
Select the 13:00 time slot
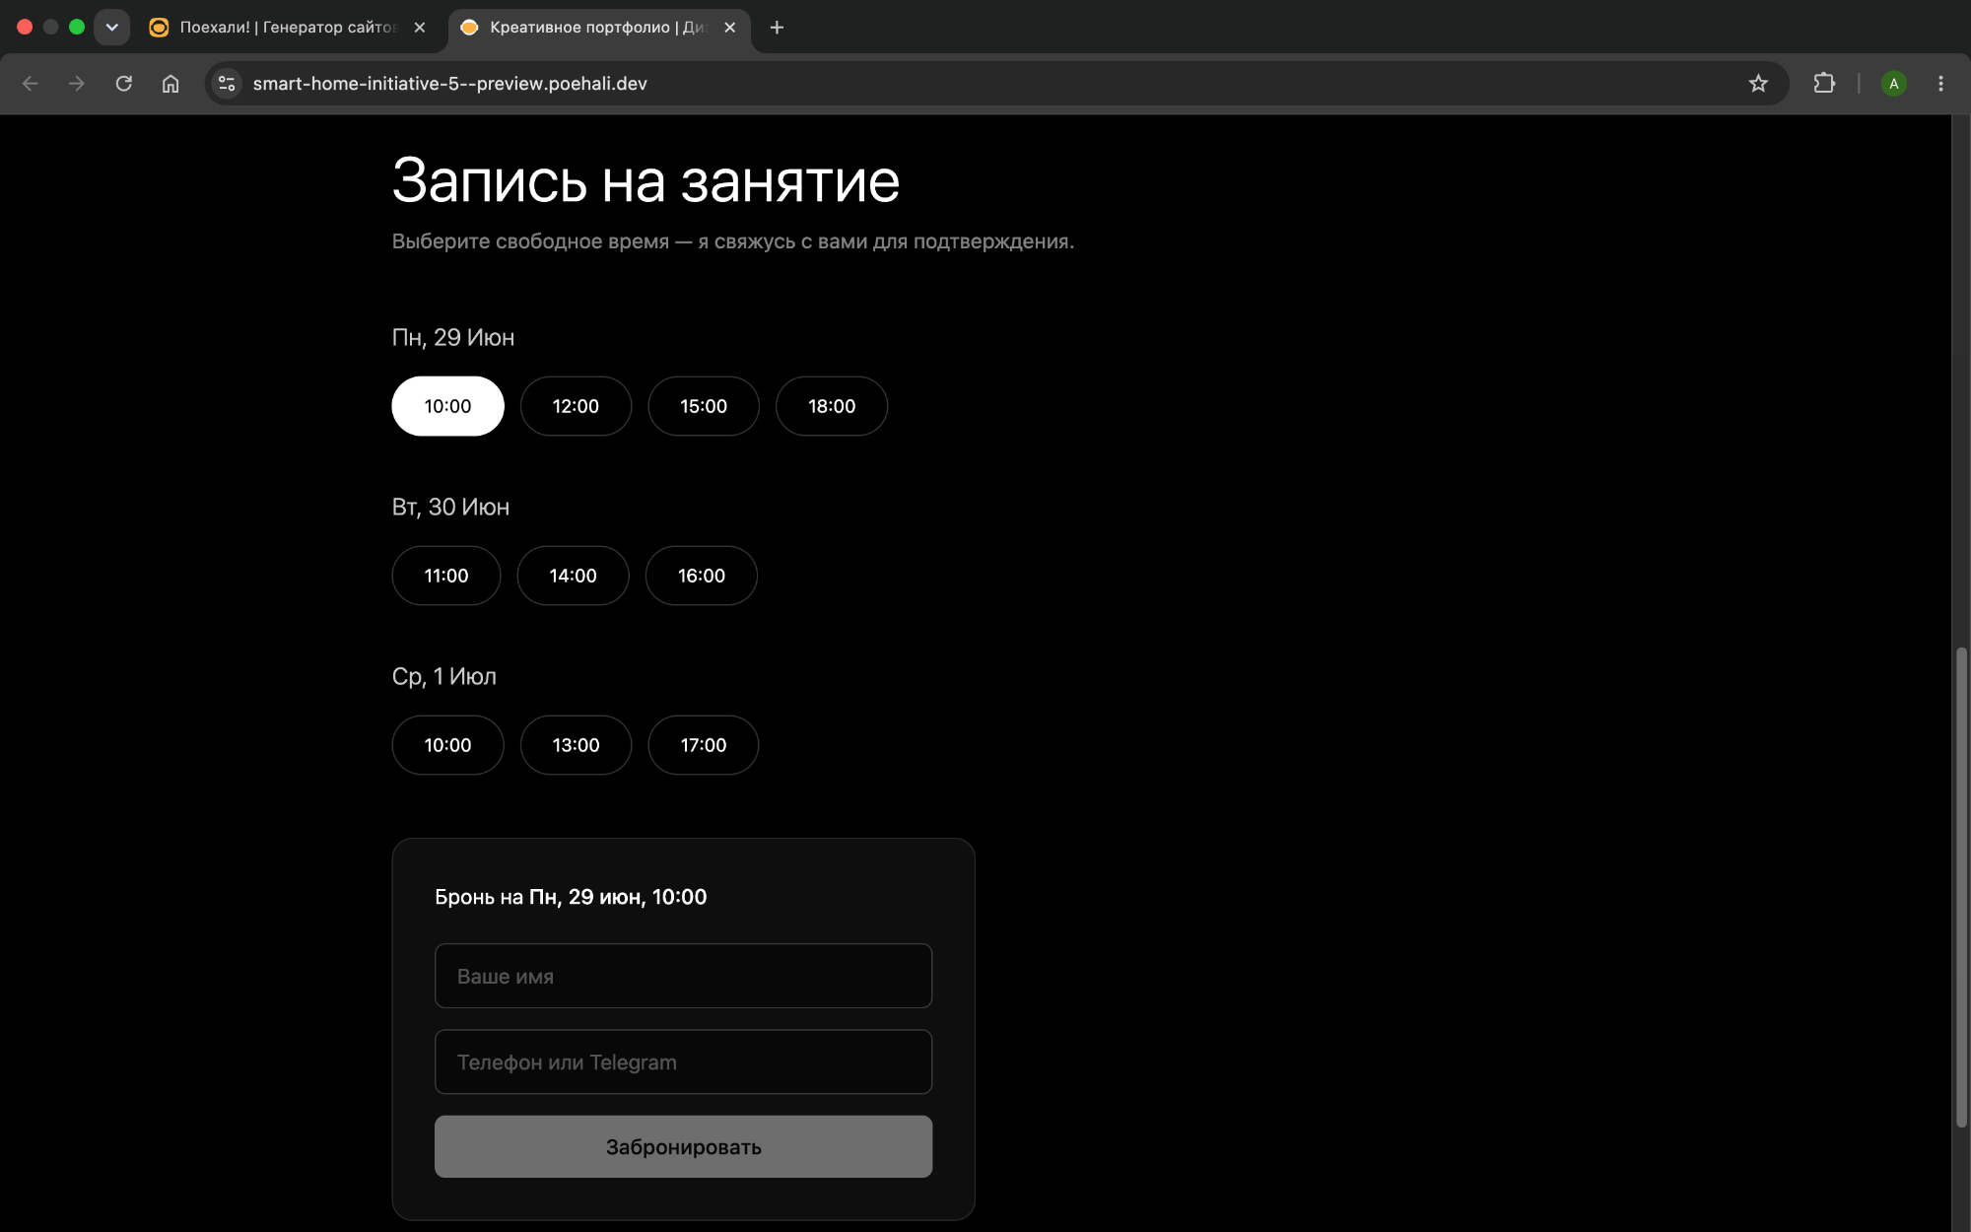[576, 745]
